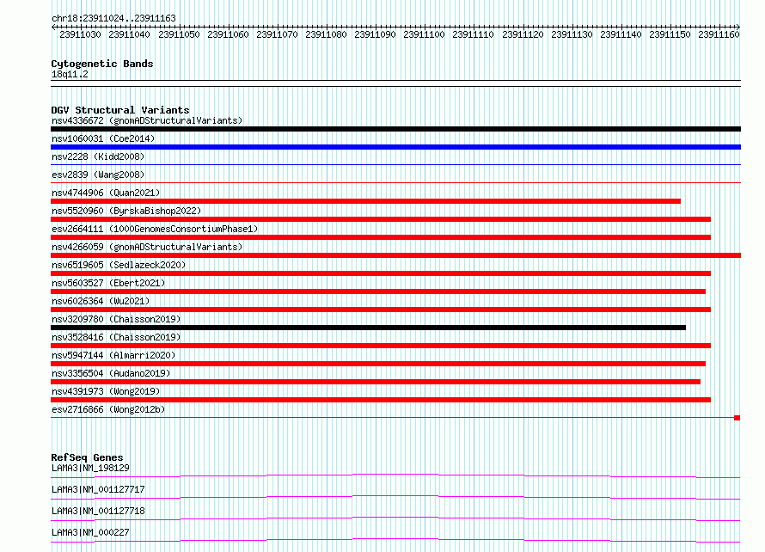Click the esv2839 (Wang2008) label
This screenshot has height=552, width=765.
click(x=98, y=175)
